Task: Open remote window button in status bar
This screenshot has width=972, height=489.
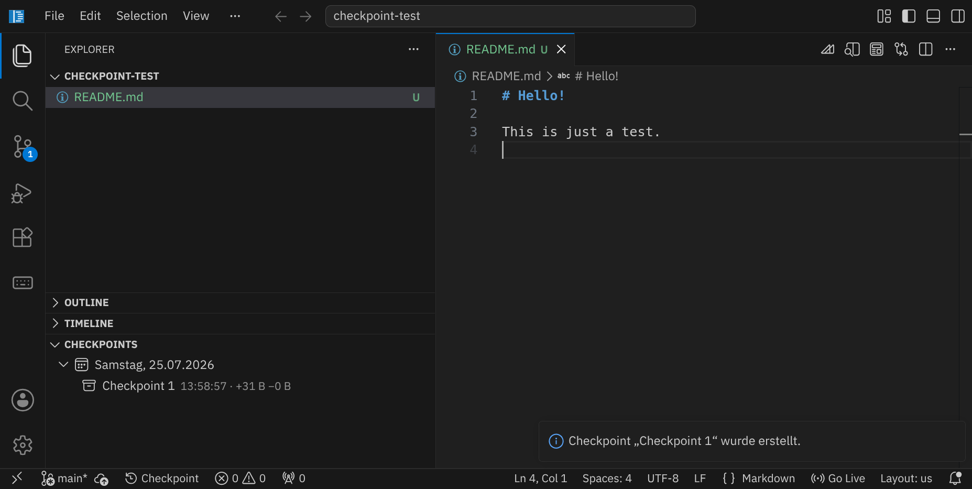Action: [x=17, y=479]
